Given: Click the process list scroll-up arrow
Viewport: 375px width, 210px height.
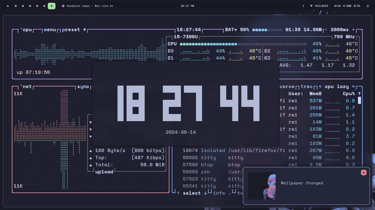Looking at the screenshot, I should [x=359, y=94].
